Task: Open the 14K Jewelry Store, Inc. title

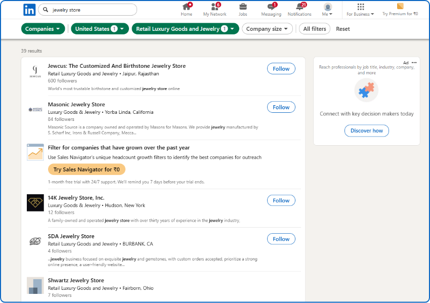Action: (x=76, y=198)
